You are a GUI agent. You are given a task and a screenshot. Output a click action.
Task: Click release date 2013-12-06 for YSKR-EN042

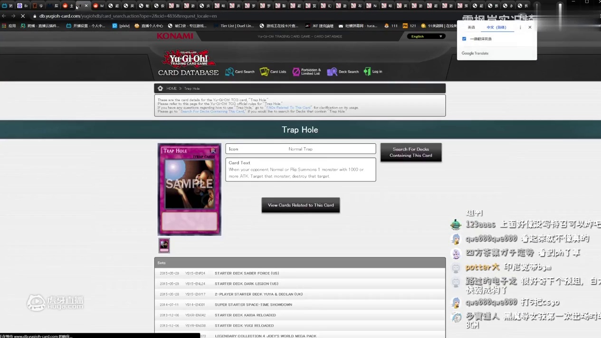click(170, 315)
